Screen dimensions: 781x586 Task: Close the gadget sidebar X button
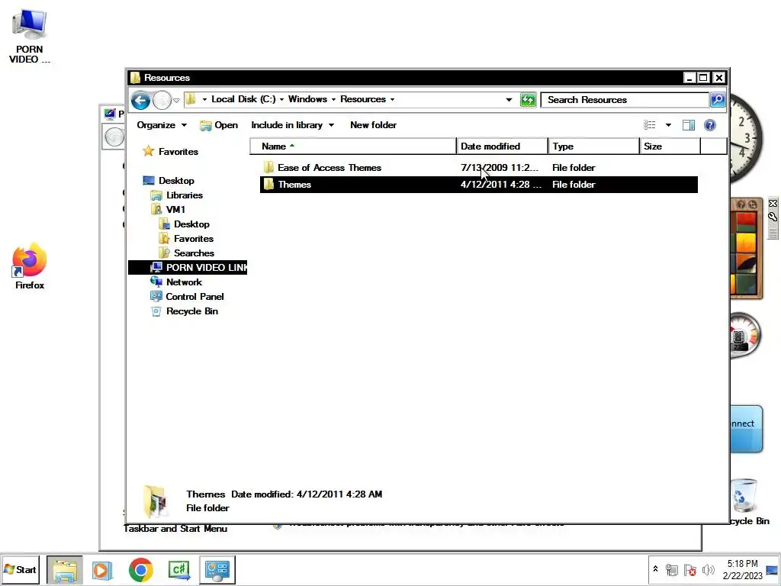tap(773, 203)
